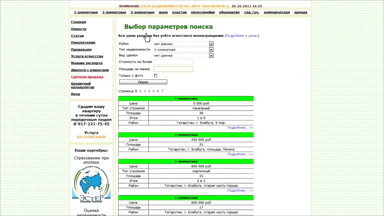Open сад./уч. category
384x216 pixels.
pos(252,12)
